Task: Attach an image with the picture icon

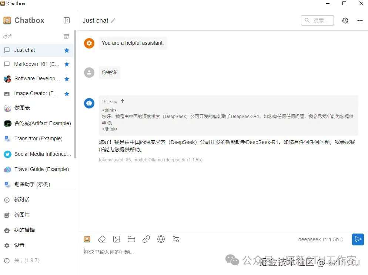Action: coord(117,239)
